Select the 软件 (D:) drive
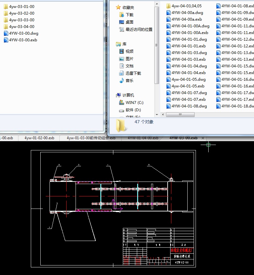The image size is (254, 275). point(133,110)
